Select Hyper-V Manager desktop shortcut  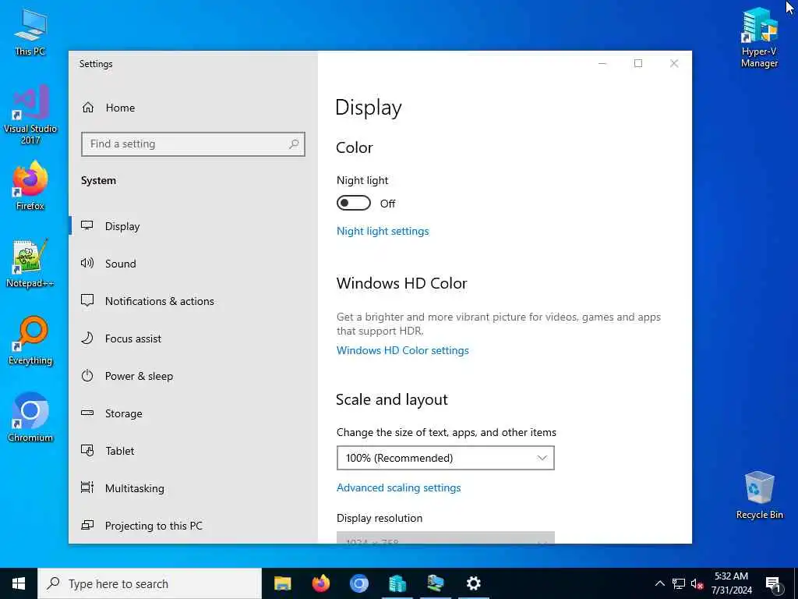click(x=759, y=37)
